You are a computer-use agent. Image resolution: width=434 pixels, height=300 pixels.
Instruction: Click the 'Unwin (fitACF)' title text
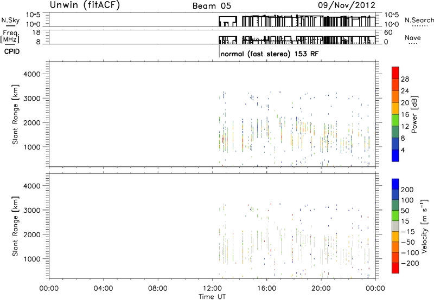pos(85,5)
